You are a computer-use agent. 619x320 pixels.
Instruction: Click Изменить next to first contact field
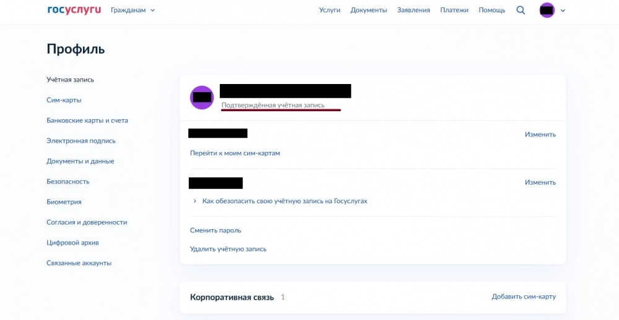540,135
